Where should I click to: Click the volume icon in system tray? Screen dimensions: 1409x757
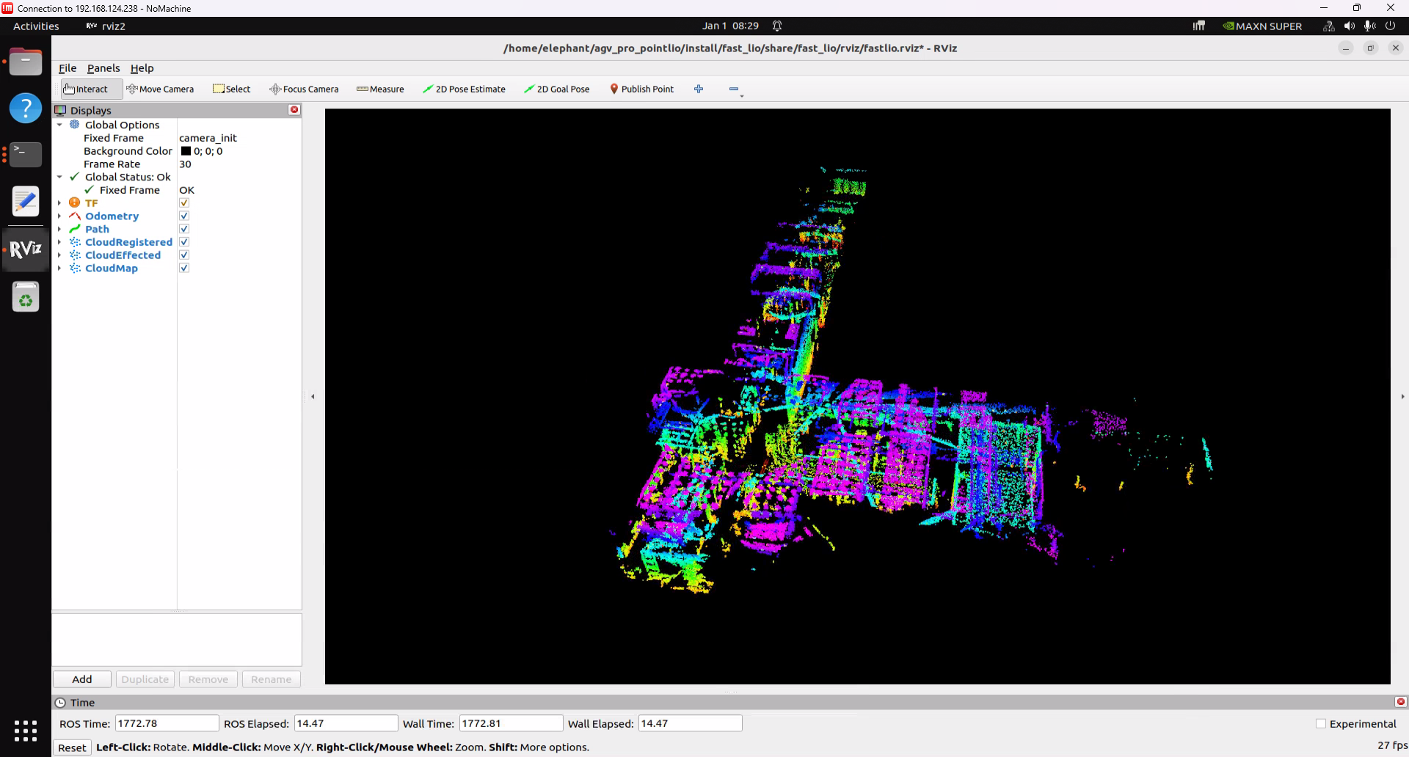point(1349,26)
